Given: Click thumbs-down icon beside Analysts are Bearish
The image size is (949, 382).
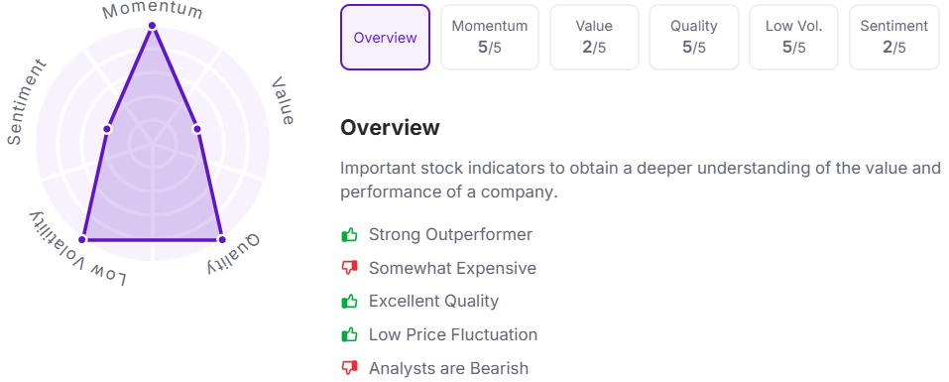Looking at the screenshot, I should click(x=349, y=368).
